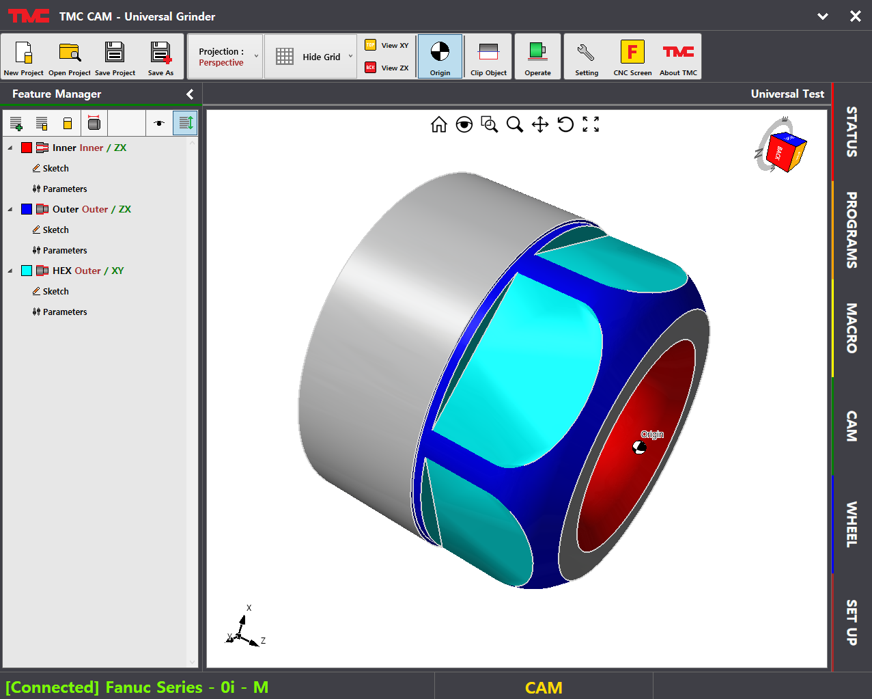872x699 pixels.
Task: Open the CNC Screen
Action: point(632,57)
